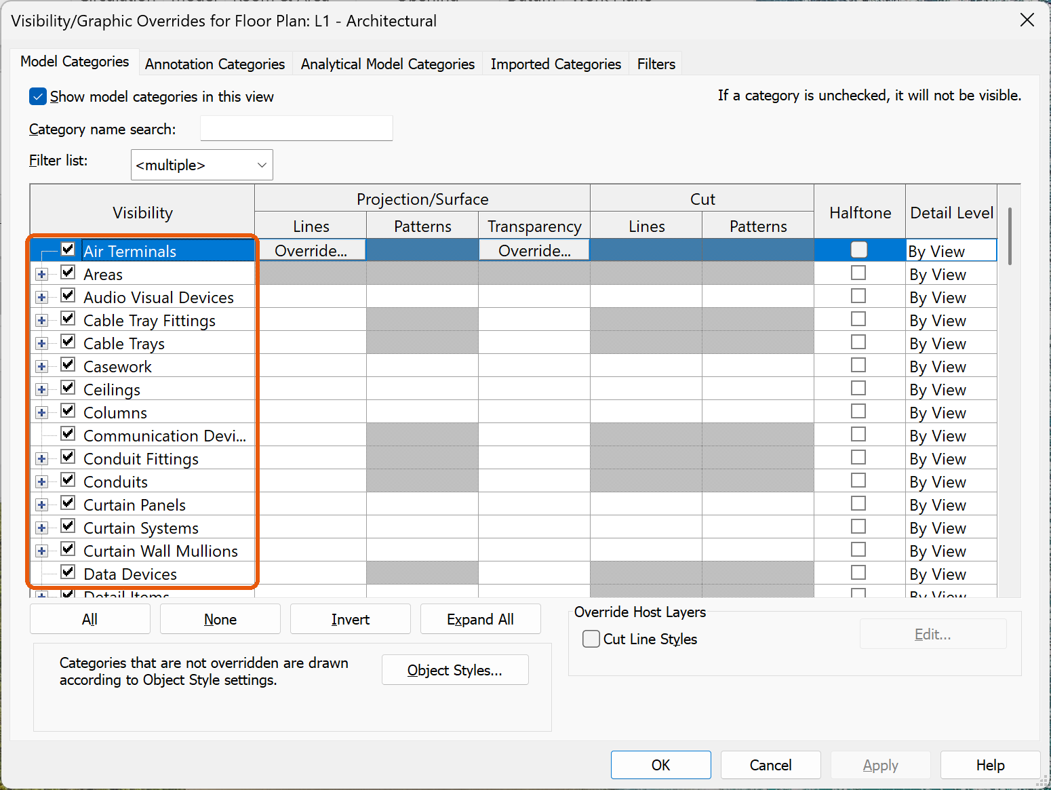Select the Model Categories tab
This screenshot has height=790, width=1051.
coord(75,62)
